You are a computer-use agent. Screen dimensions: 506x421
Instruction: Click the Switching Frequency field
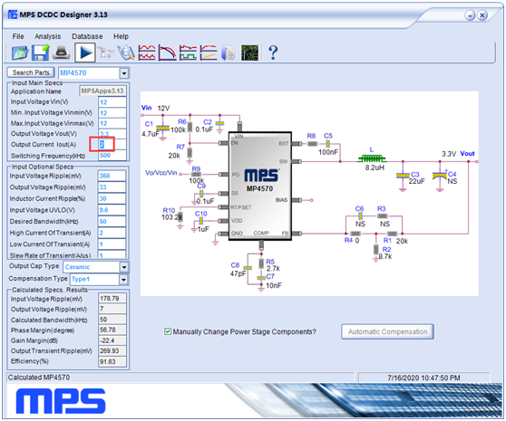(x=112, y=155)
